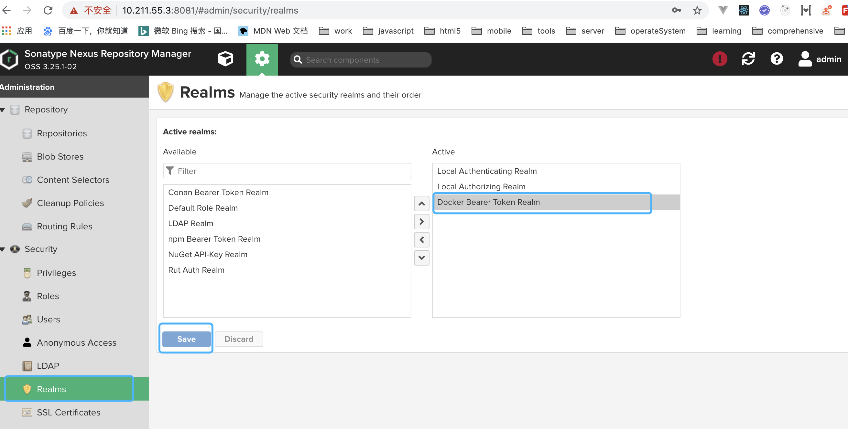This screenshot has width=848, height=429.
Task: Select Conan Bearer Token Realm
Action: click(x=287, y=193)
